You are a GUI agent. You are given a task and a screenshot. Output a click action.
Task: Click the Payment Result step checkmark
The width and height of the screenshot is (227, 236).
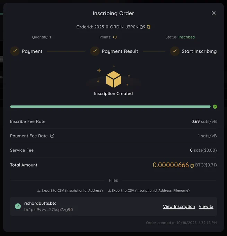95,51
